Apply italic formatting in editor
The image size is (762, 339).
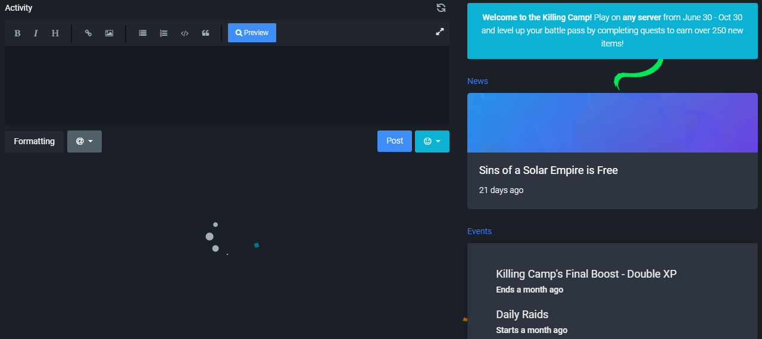36,33
